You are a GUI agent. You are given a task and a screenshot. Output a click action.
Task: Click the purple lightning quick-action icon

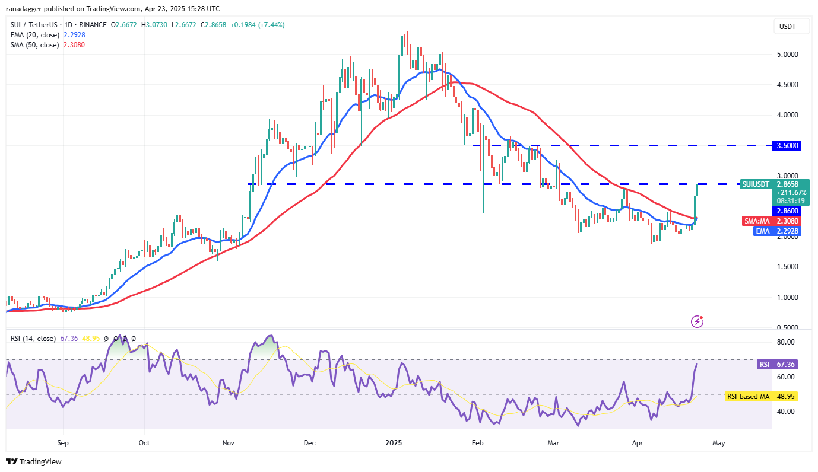pos(696,321)
